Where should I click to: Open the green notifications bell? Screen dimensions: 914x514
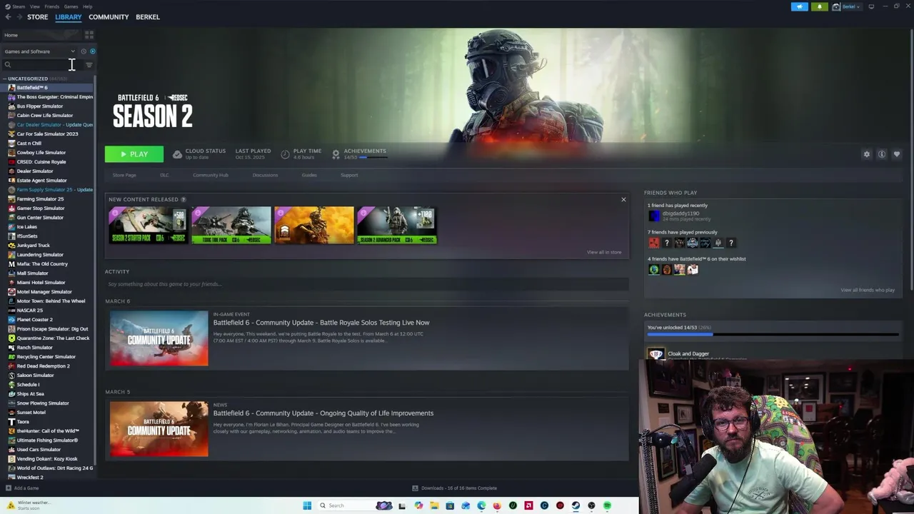pos(819,6)
